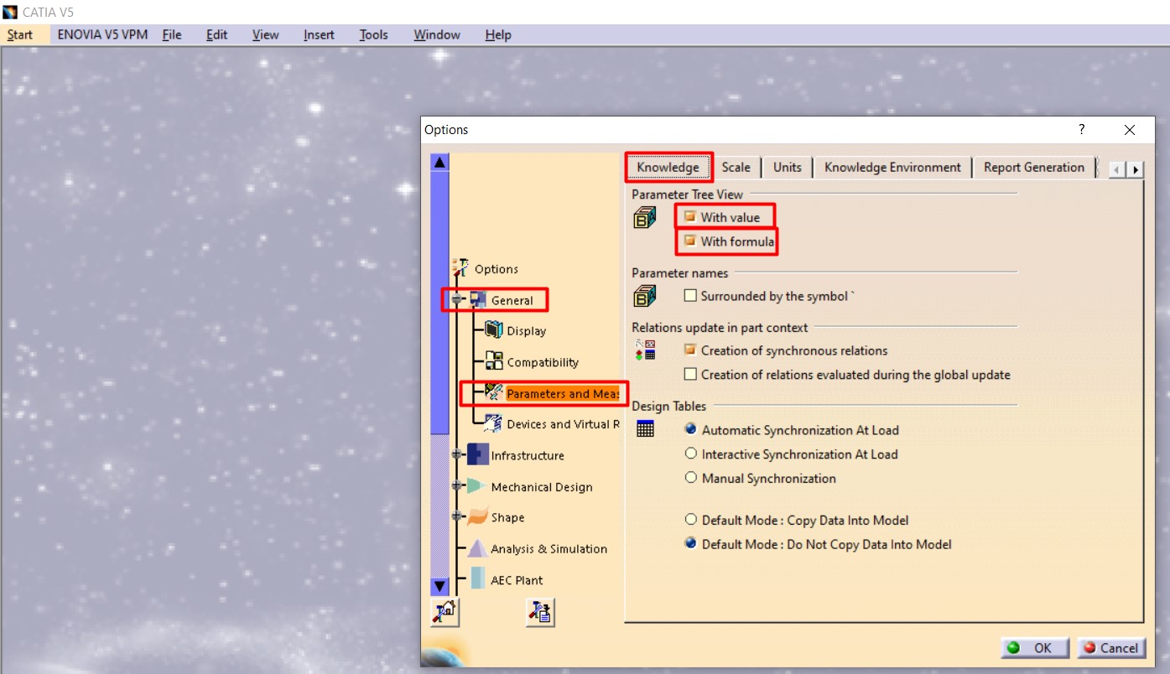Viewport: 1170px width, 674px height.
Task: Select Default Mode Do Not Copy Data
Action: 691,543
